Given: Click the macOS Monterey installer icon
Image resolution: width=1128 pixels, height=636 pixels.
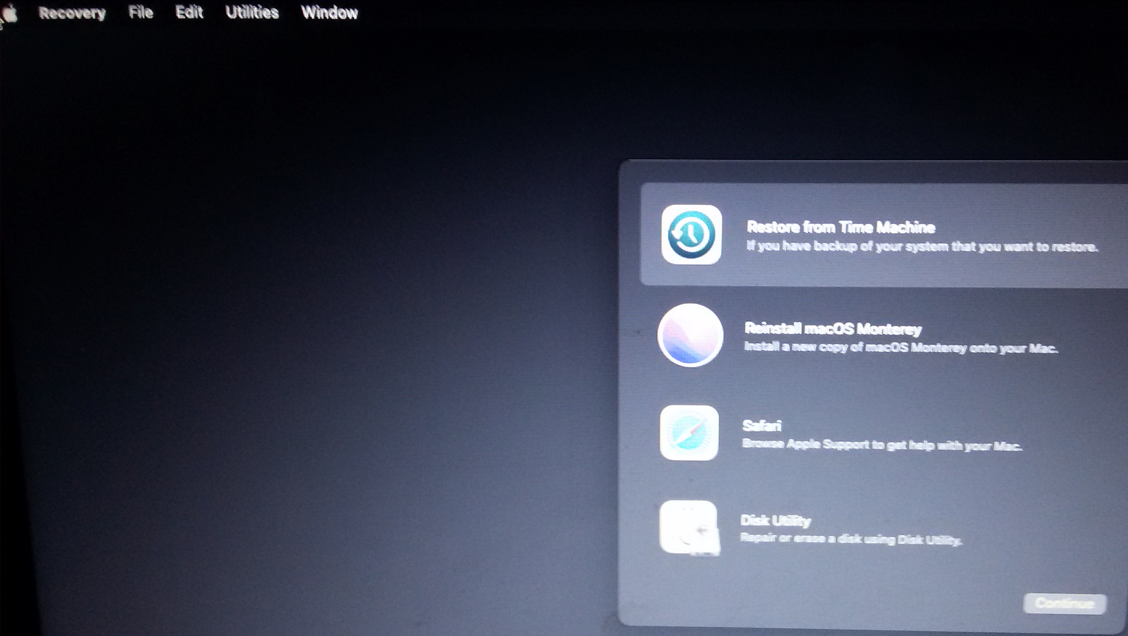Looking at the screenshot, I should coord(690,335).
